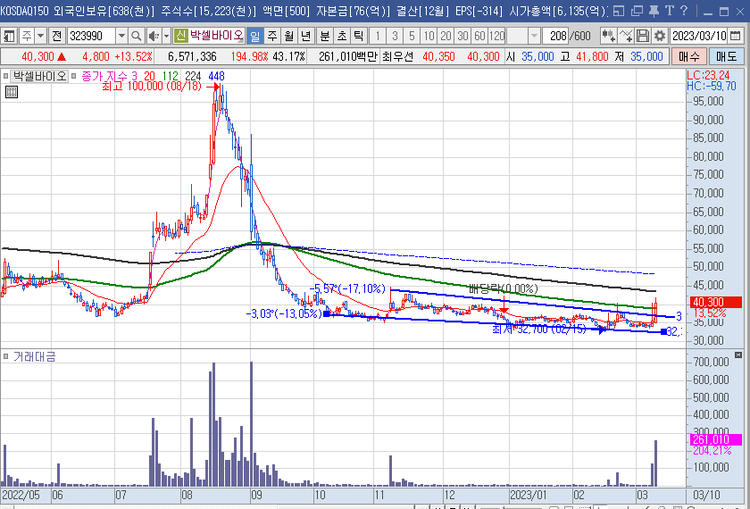Click the duplicate window icon in title bar
The height and width of the screenshot is (509, 750).
tap(637, 11)
